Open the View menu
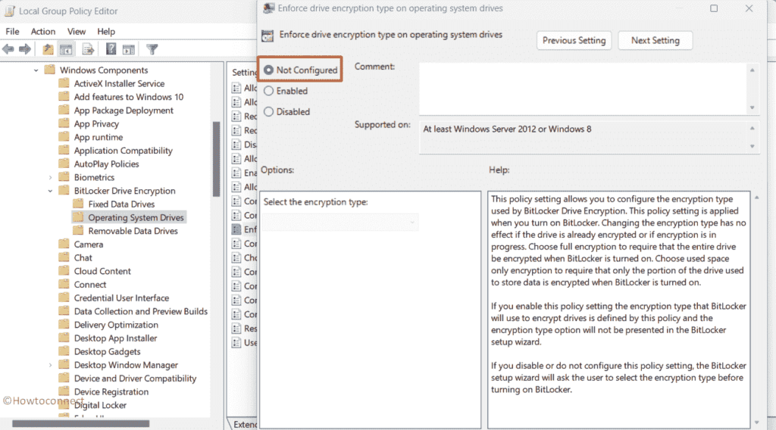The height and width of the screenshot is (430, 776). pyautogui.click(x=77, y=31)
